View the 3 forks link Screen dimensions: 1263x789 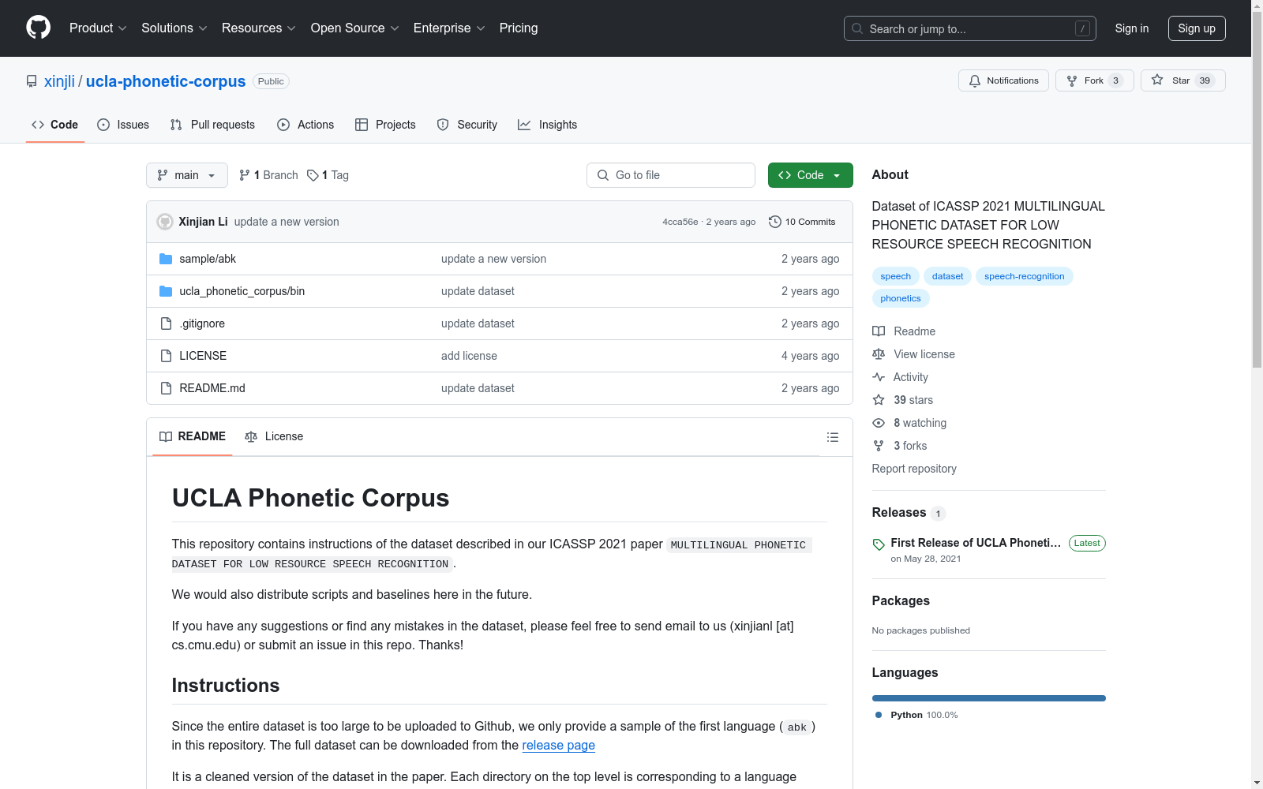pos(900,446)
